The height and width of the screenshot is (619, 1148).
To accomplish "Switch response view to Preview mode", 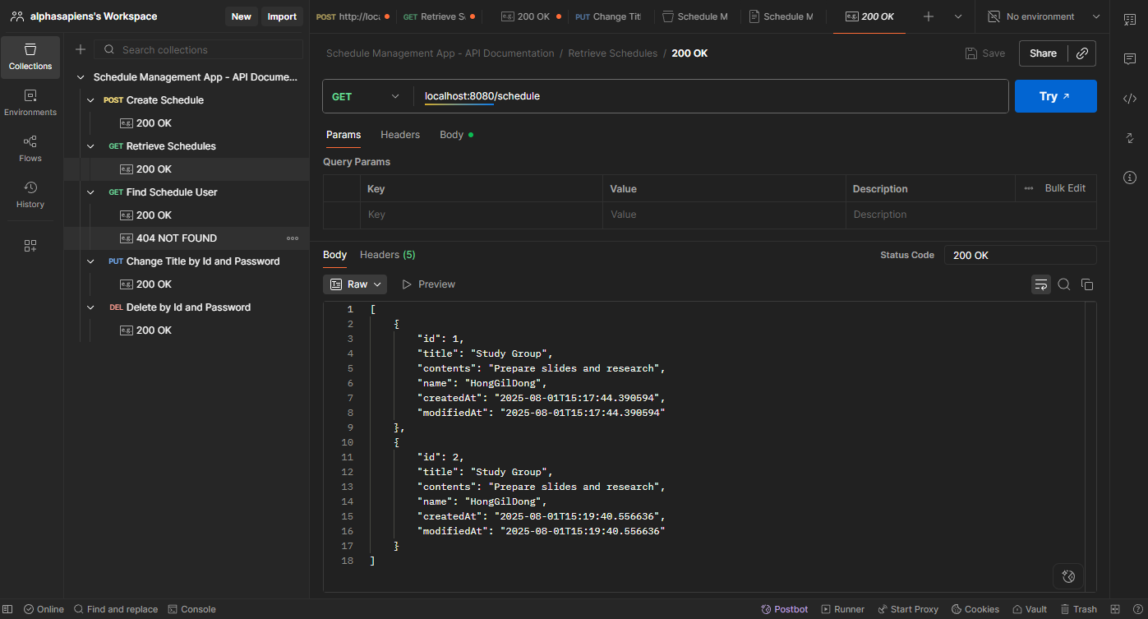I will [428, 284].
